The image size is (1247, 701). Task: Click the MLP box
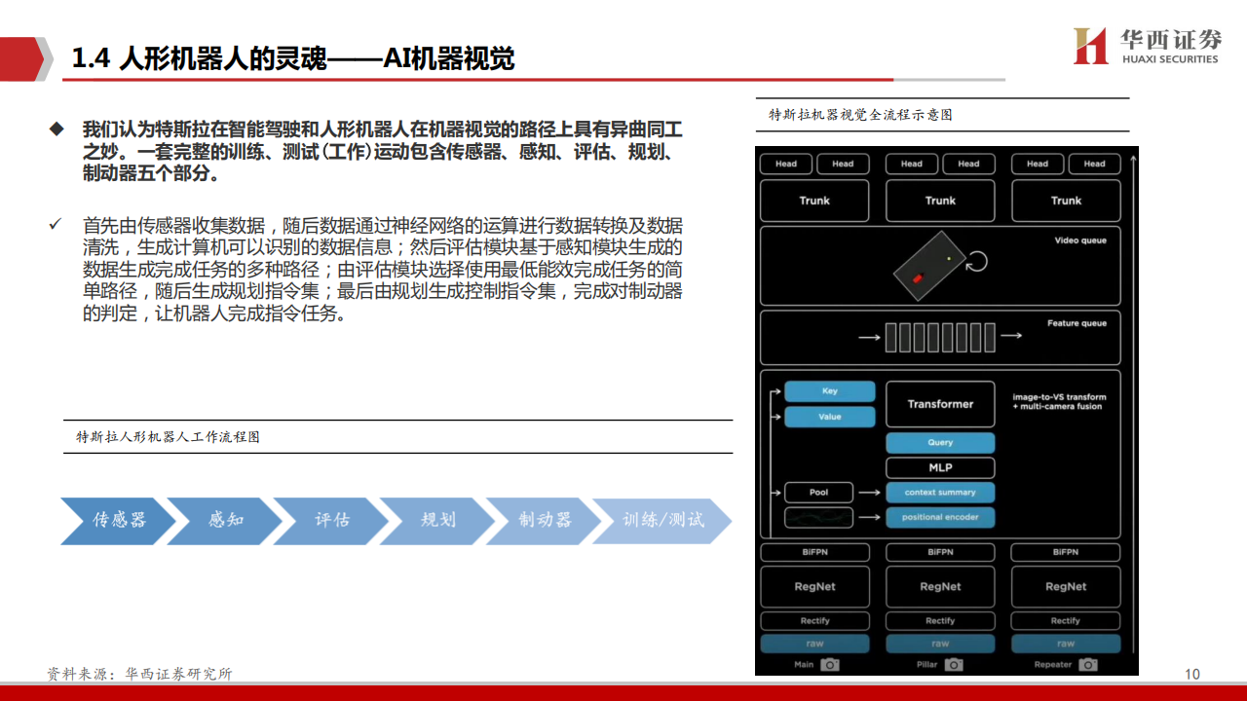click(940, 468)
